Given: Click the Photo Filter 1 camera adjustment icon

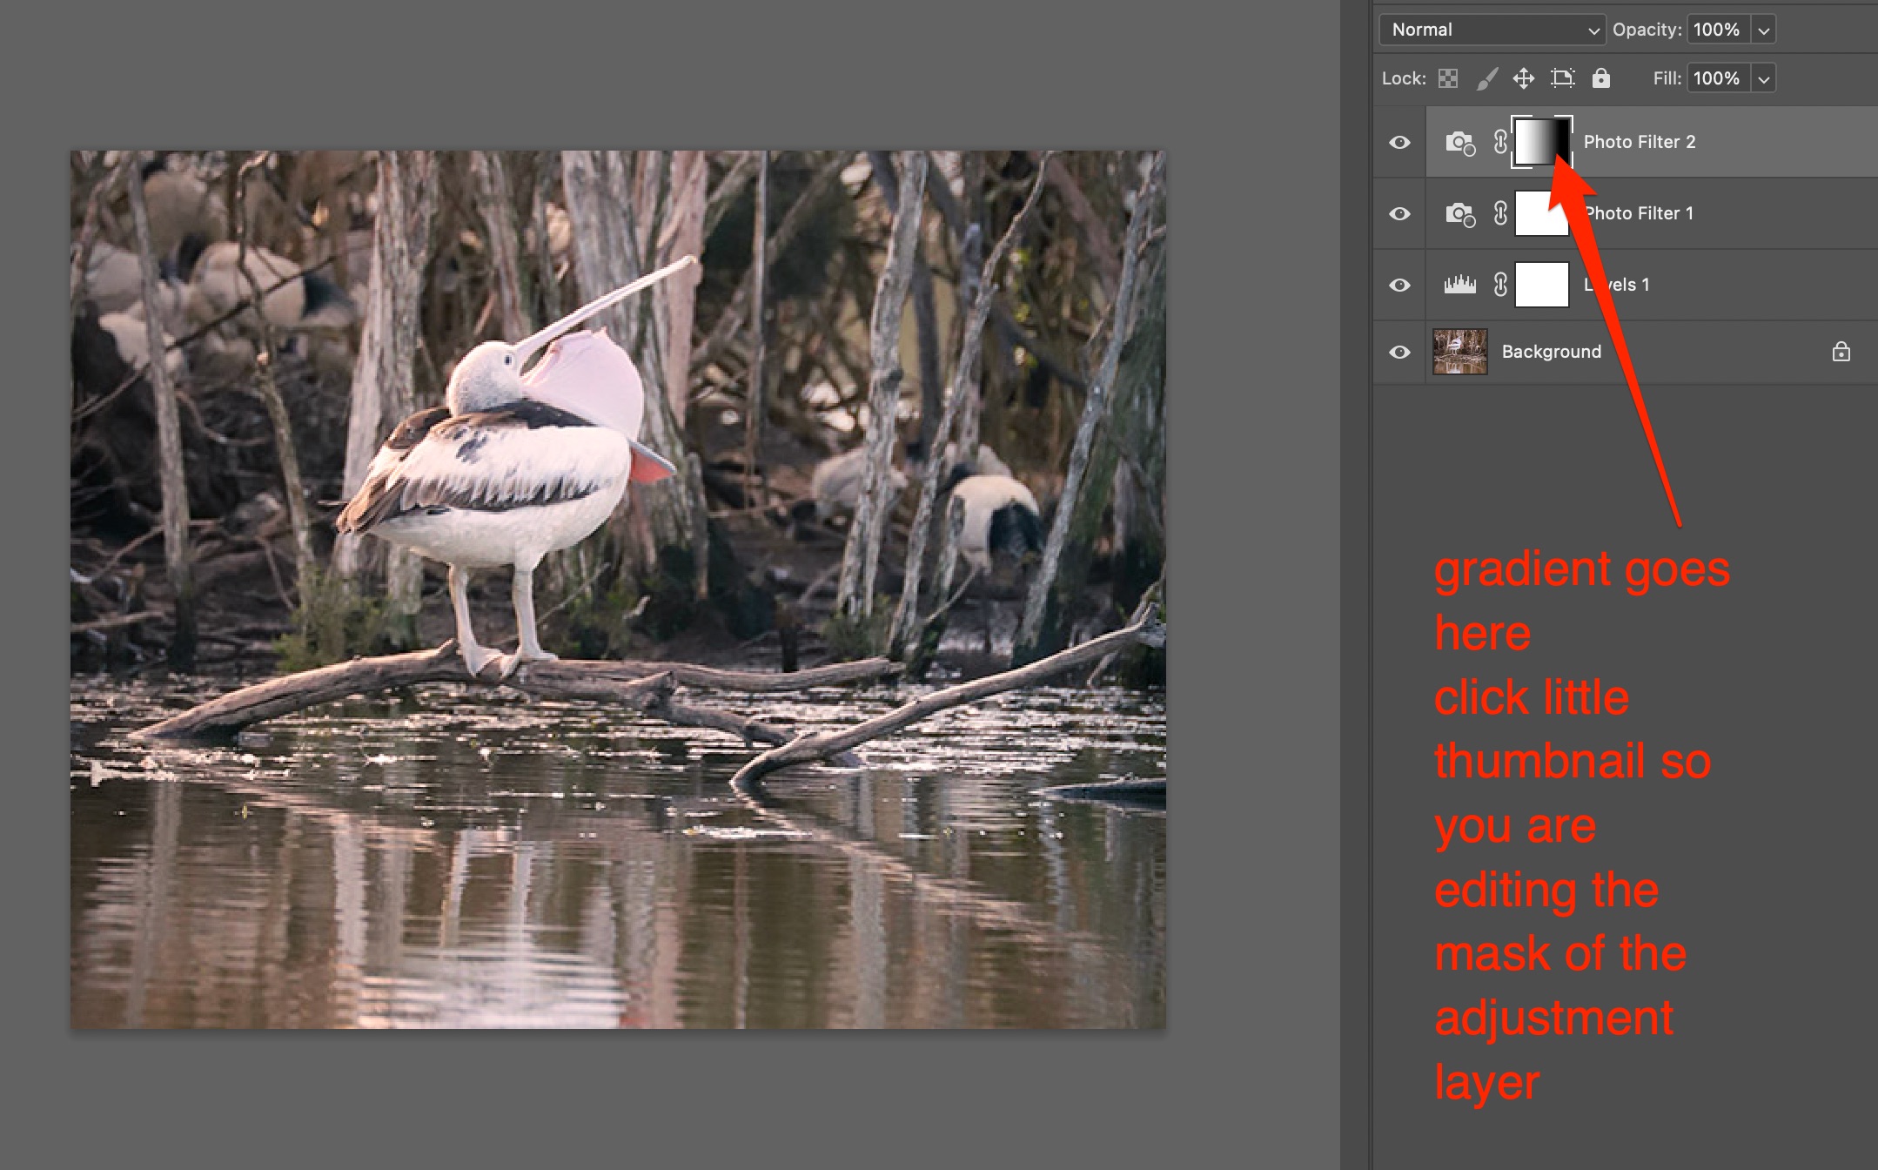Looking at the screenshot, I should pyautogui.click(x=1459, y=213).
